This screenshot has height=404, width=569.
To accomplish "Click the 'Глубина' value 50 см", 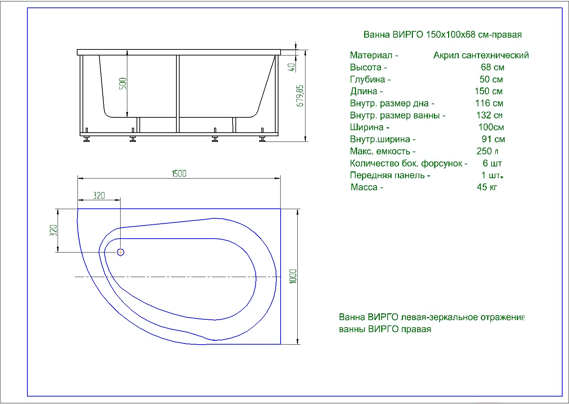I will 491,80.
